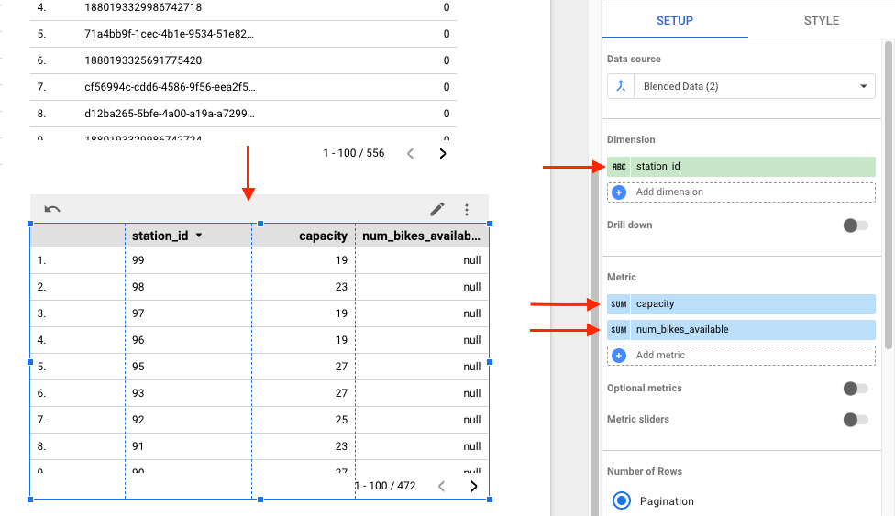Click station_id cell 93
895x516 pixels.
[138, 393]
